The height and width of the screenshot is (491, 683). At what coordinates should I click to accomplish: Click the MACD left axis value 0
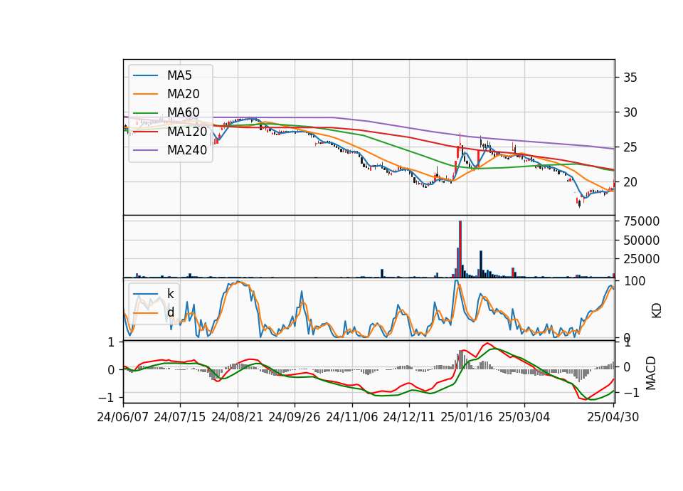pos(111,370)
